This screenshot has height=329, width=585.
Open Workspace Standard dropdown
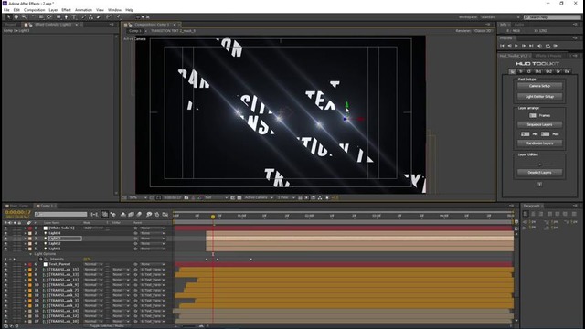click(x=500, y=17)
